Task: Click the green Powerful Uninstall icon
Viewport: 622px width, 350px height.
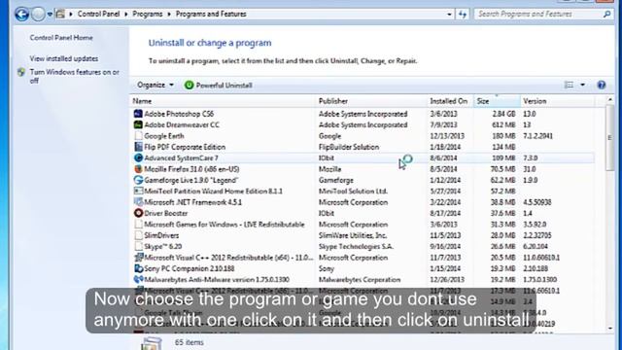Action: pyautogui.click(x=189, y=85)
